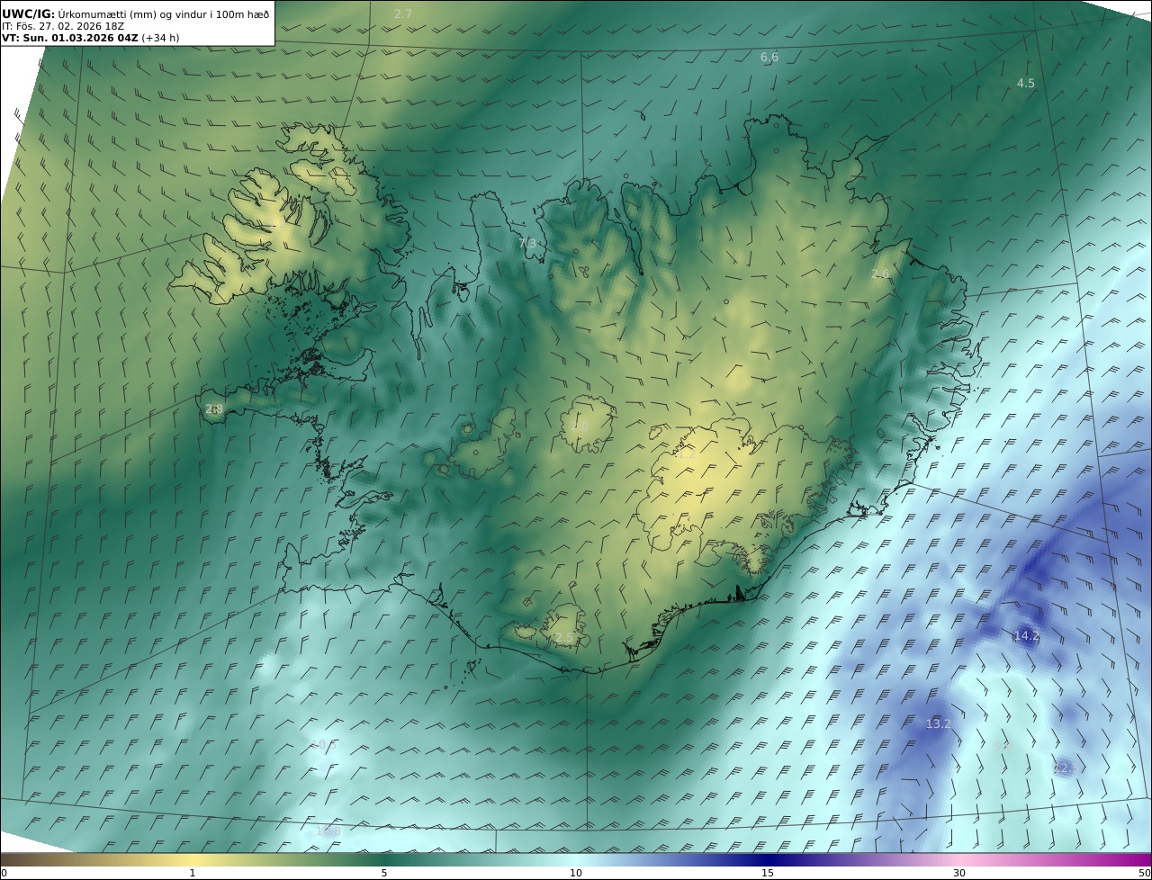
Task: Click the 13.2 value label offshore
Action: tap(939, 724)
